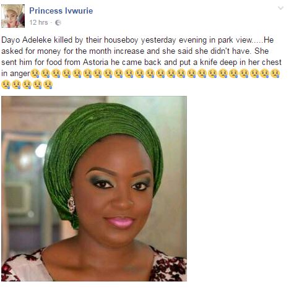Click the word "knife" in the post text
The image size is (294, 292).
coord(209,62)
